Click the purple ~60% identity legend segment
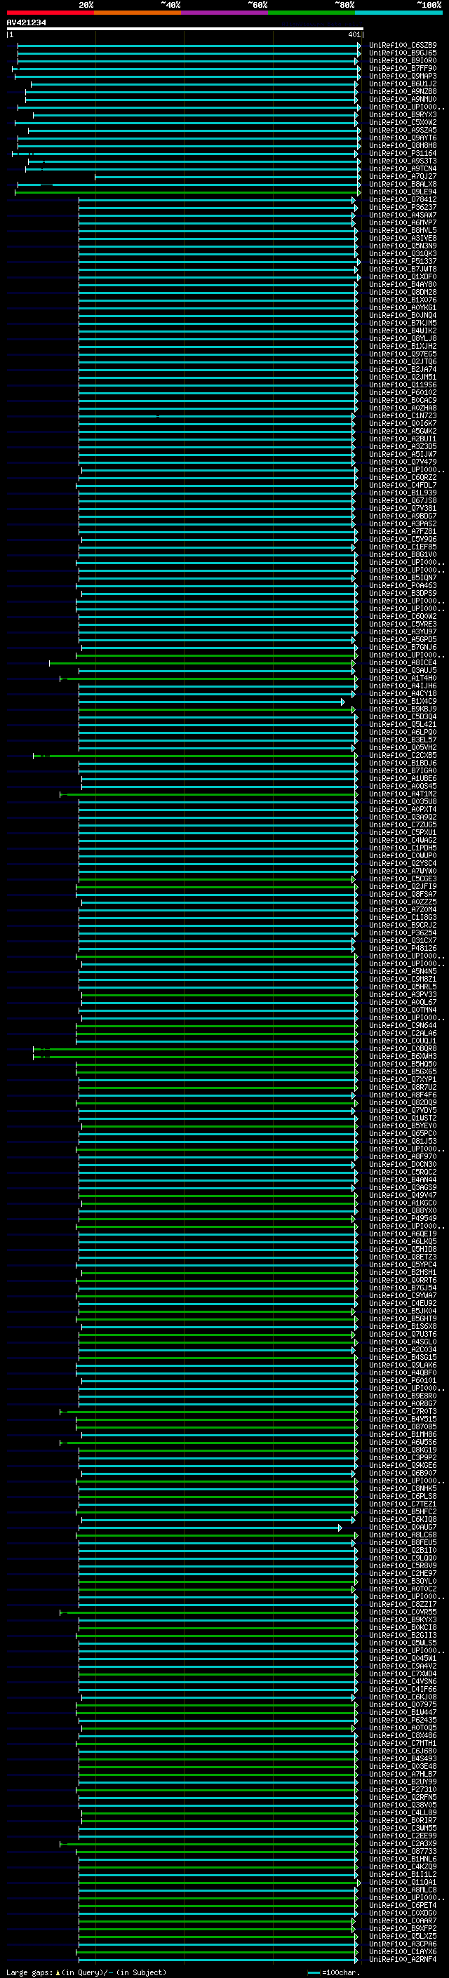Viewport: 449px width, 1978px height. [x=225, y=13]
